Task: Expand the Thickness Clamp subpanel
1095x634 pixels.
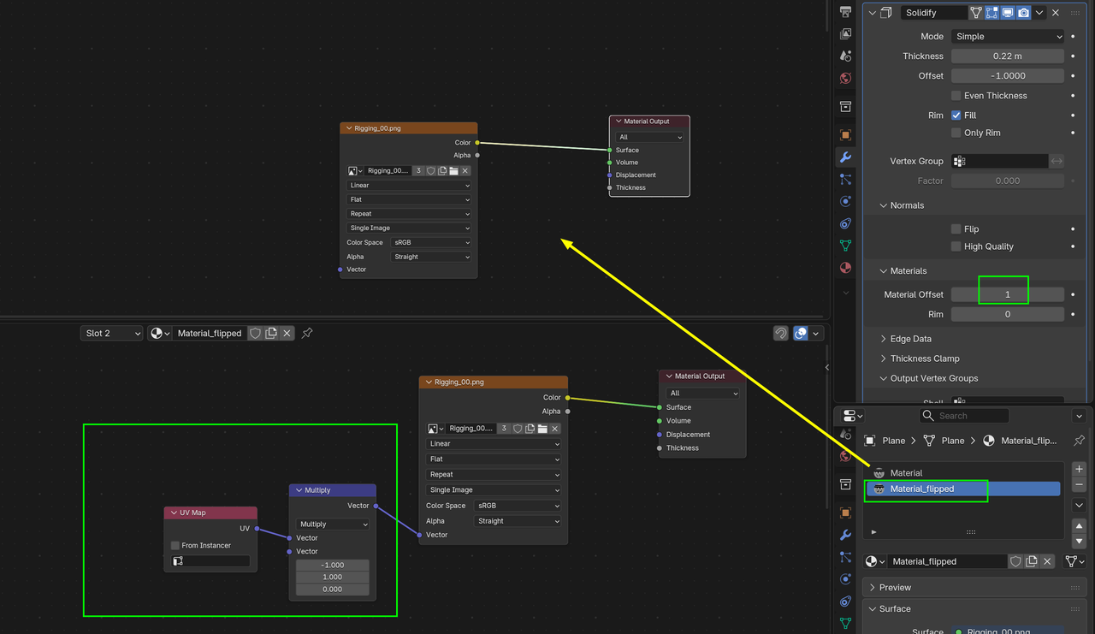Action: click(x=884, y=358)
